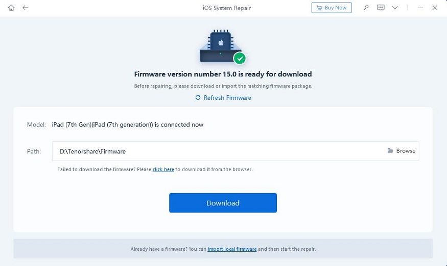Viewport: 447px width, 266px height.
Task: Click the Browse label text
Action: pyautogui.click(x=406, y=151)
